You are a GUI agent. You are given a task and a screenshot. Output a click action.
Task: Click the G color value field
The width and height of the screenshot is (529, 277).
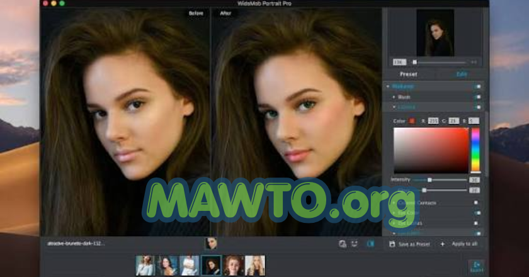[453, 121]
